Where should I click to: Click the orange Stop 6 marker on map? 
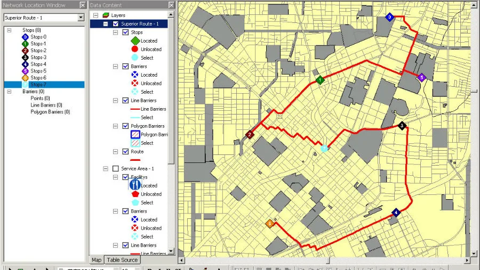270,224
